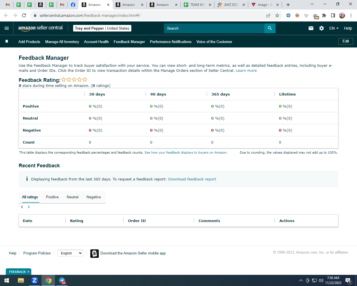Click the search magnifier button
The image size is (357, 286).
(x=270, y=28)
